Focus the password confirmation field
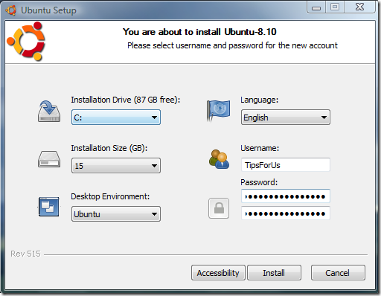 coord(286,213)
